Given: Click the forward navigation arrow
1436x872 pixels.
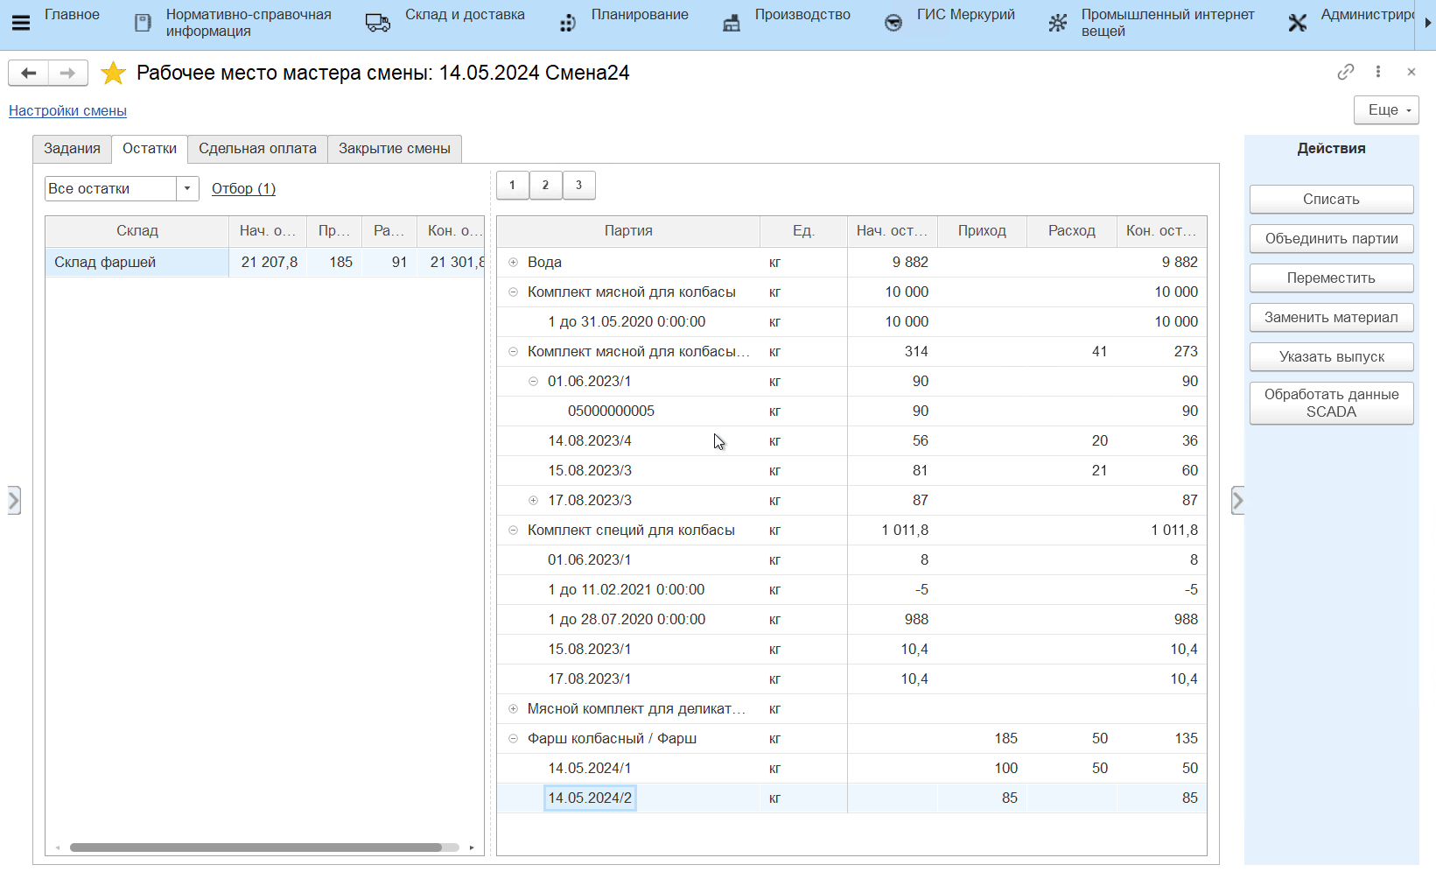Looking at the screenshot, I should point(67,73).
